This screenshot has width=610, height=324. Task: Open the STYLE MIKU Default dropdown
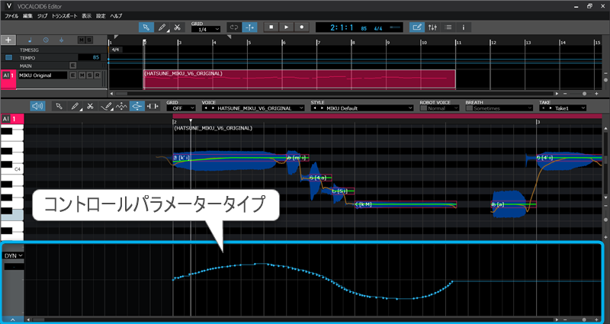pyautogui.click(x=361, y=108)
